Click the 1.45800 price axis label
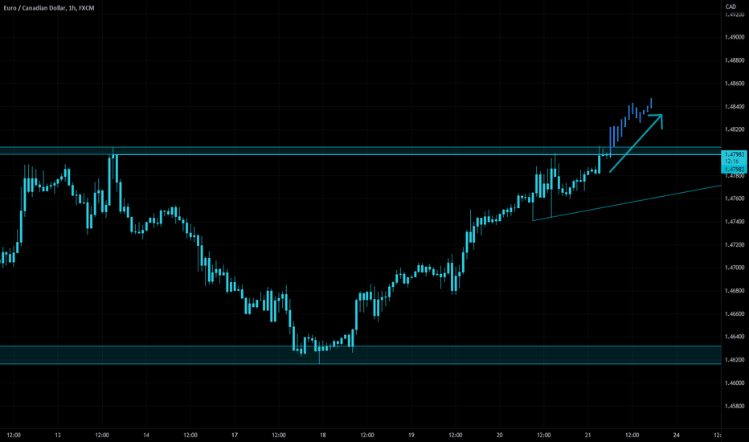 point(735,406)
